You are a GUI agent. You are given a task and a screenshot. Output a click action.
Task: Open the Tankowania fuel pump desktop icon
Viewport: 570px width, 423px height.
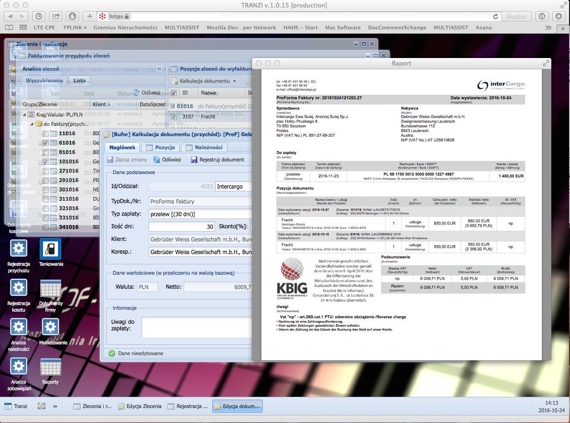pos(51,248)
